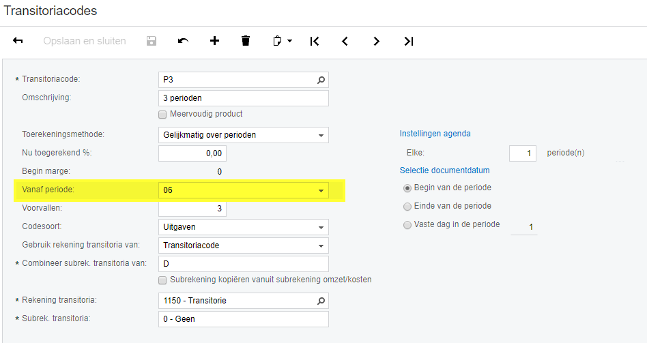Click the back arrow toolbar icon
This screenshot has height=343, width=647.
(x=18, y=41)
